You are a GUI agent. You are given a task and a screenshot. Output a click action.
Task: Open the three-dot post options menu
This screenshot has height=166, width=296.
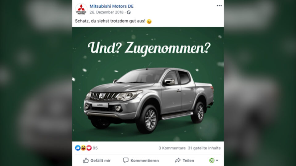tap(219, 6)
